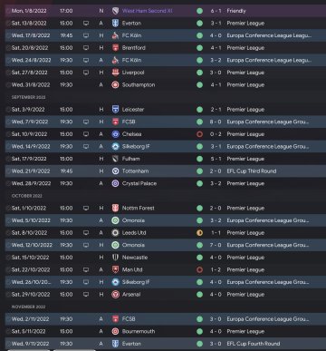Viewport: 326px width, 351px height.
Task: Click the Arsenal club badge icon
Action: (x=115, y=295)
